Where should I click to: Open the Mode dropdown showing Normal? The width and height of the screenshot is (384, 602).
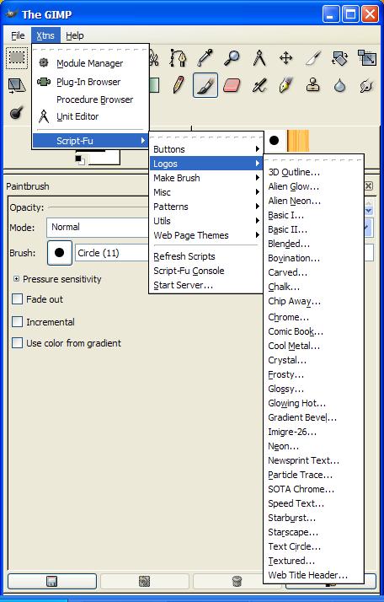(x=98, y=227)
